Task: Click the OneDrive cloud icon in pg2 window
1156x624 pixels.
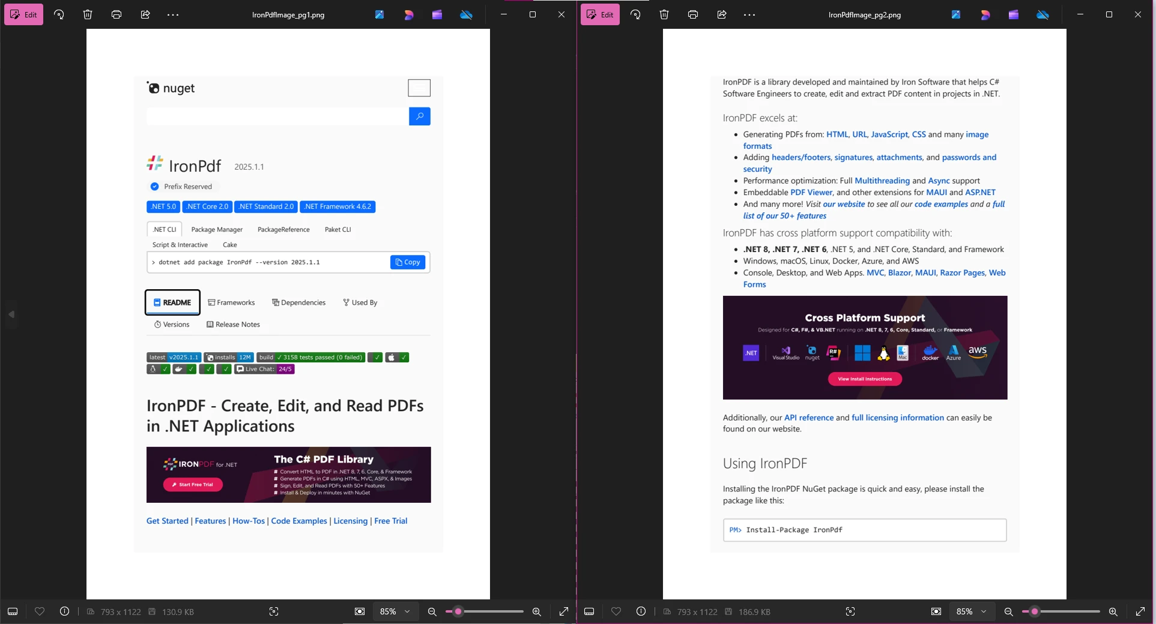Action: pos(1043,14)
